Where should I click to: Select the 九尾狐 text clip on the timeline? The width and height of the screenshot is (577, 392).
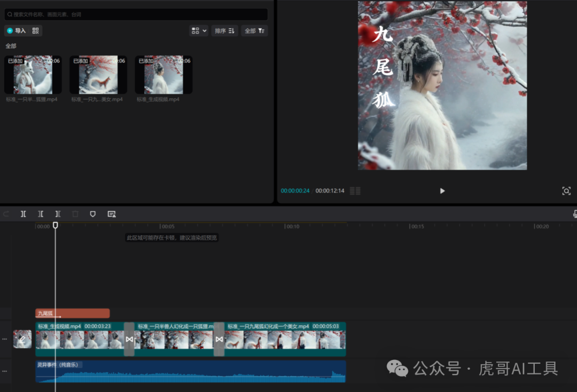click(72, 313)
